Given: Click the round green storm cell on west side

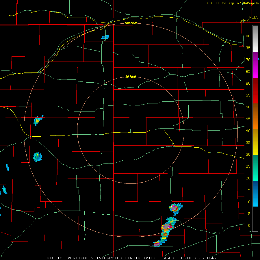Looking at the screenshot, I should 38,157.
